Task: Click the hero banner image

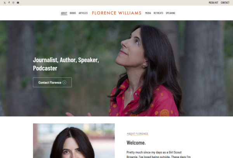Action: coord(116,68)
